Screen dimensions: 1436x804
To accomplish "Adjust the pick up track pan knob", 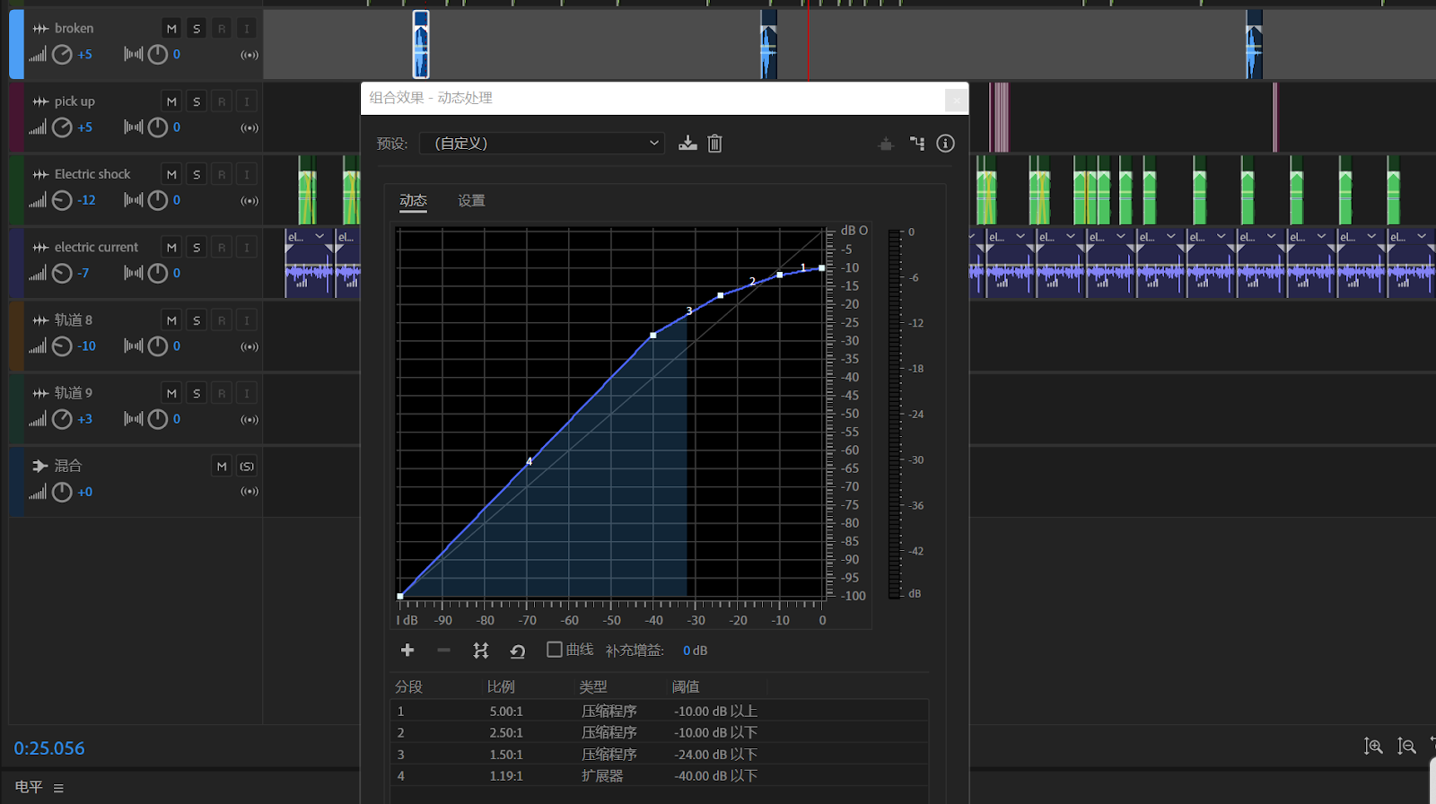I will [158, 127].
